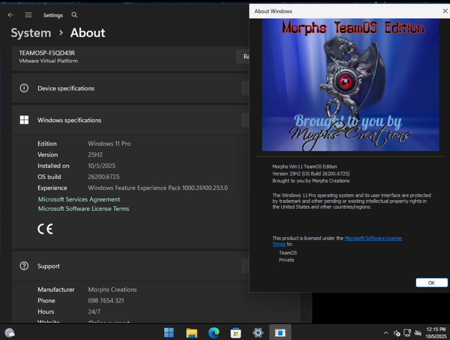450x340 pixels.
Task: Click the Settings search magnifier icon
Action: [x=74, y=15]
